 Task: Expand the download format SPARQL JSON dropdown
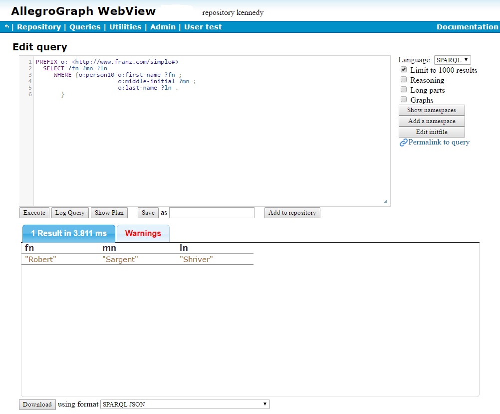pyautogui.click(x=185, y=404)
